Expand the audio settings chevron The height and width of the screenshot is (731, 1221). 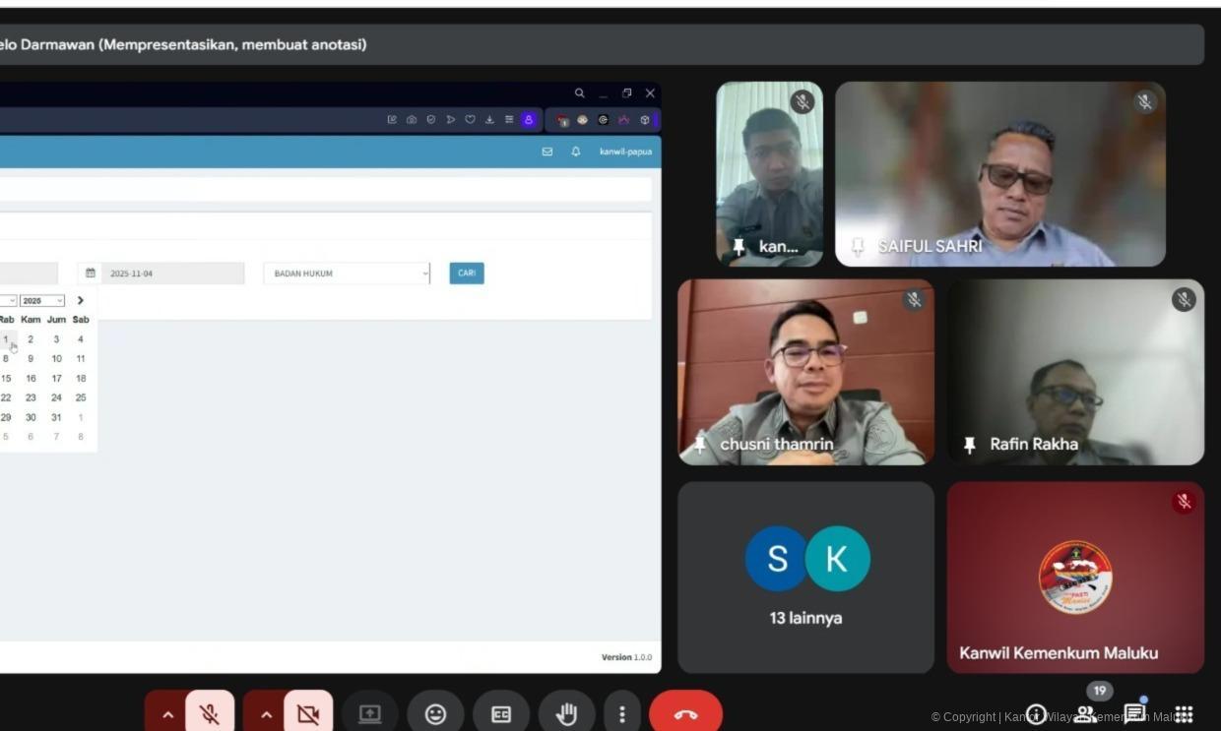[x=167, y=714]
